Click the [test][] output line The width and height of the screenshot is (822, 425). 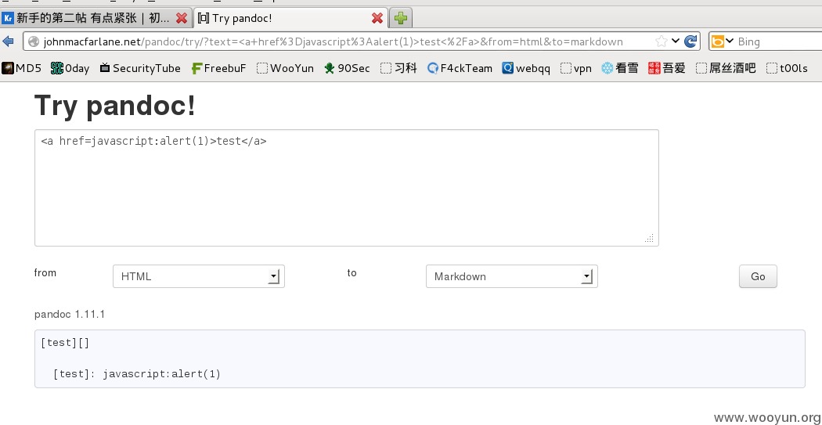click(65, 343)
